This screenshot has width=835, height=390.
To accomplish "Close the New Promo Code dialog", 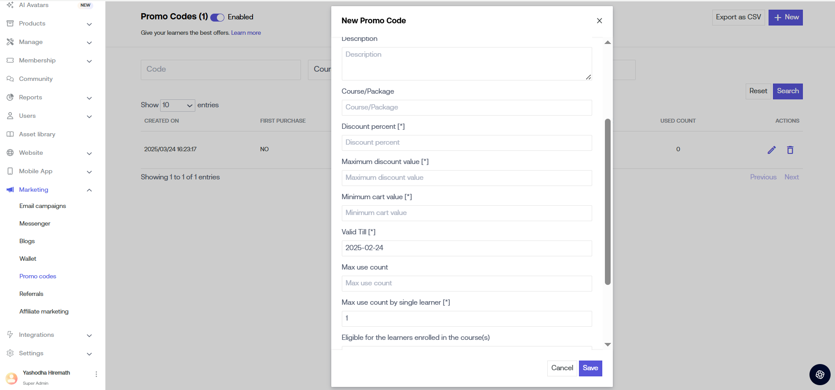I will (599, 21).
